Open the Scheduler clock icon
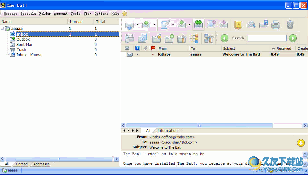This screenshot has height=175, width=308. click(142, 38)
